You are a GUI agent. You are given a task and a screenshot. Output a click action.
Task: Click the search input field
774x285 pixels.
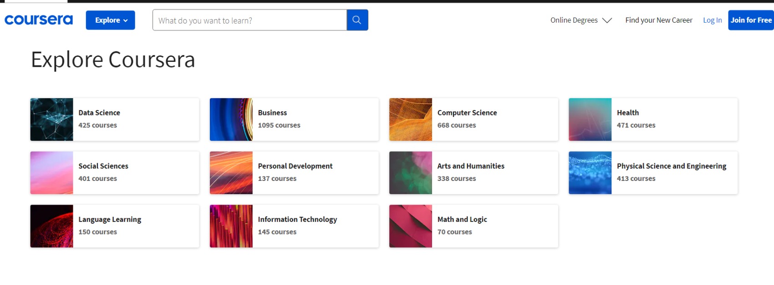250,20
